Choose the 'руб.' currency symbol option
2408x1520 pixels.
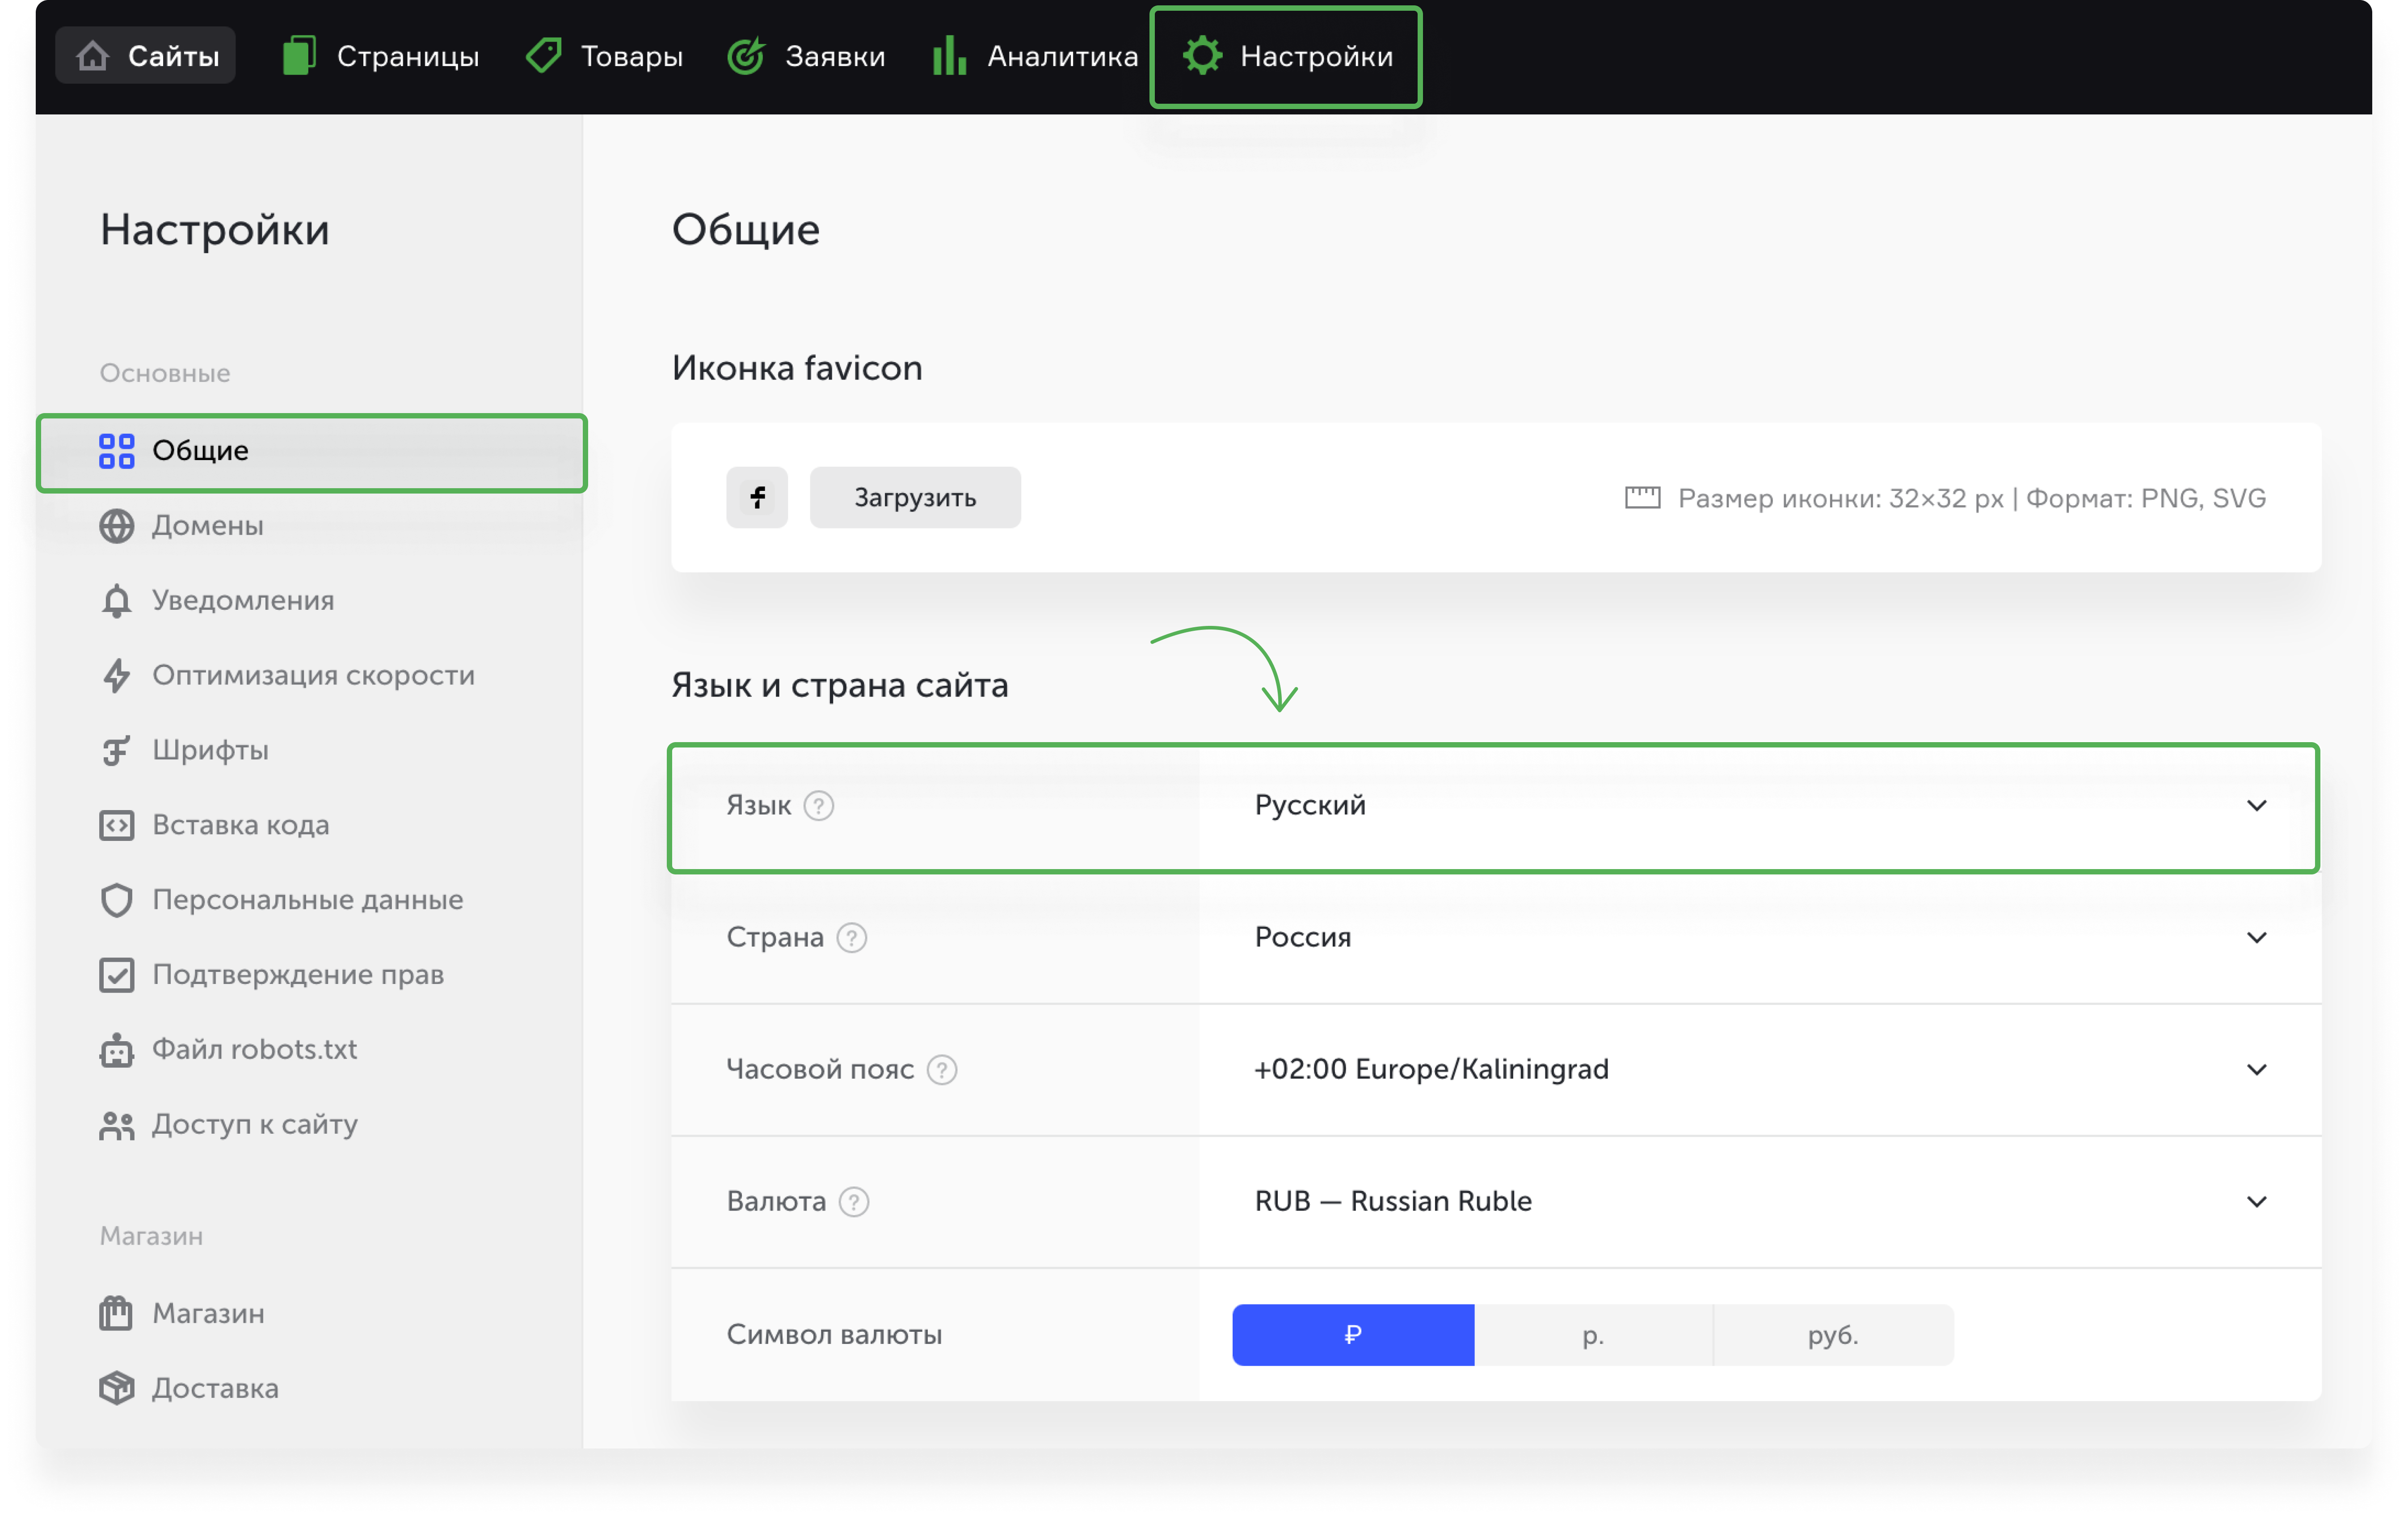point(1832,1334)
